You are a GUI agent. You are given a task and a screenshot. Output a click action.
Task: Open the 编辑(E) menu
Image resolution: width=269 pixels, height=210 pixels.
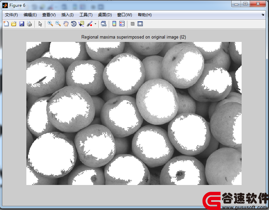click(30, 15)
